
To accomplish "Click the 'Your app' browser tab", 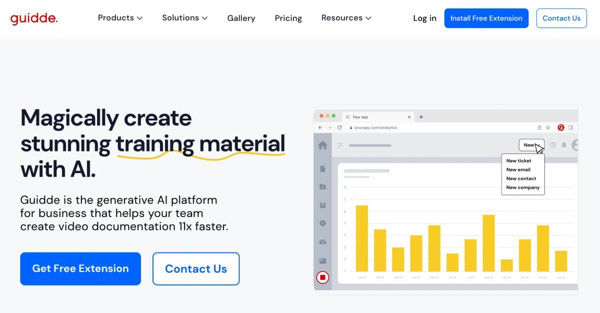I will click(378, 117).
